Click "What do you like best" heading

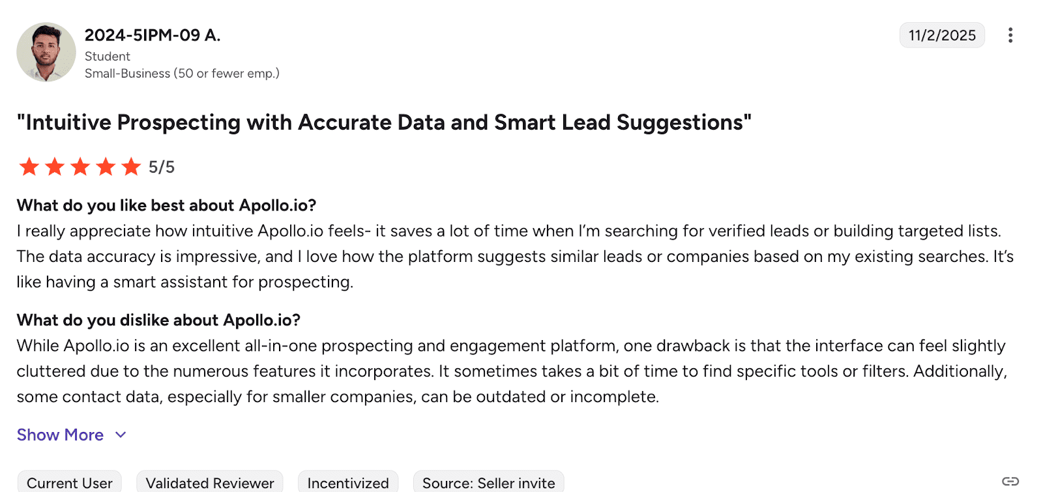point(166,205)
